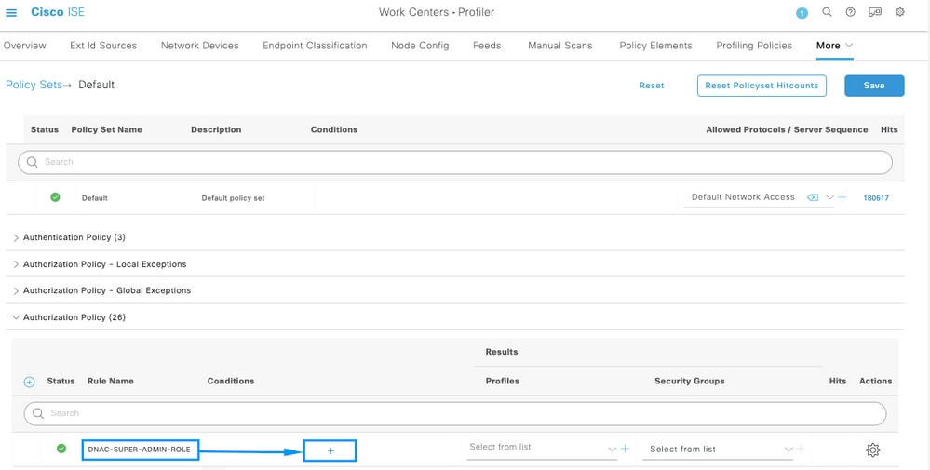
Task: Click the Save button
Action: 874,86
